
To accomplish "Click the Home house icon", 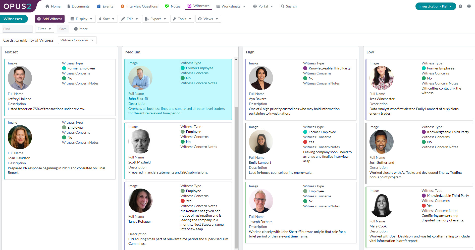I will click(47, 6).
